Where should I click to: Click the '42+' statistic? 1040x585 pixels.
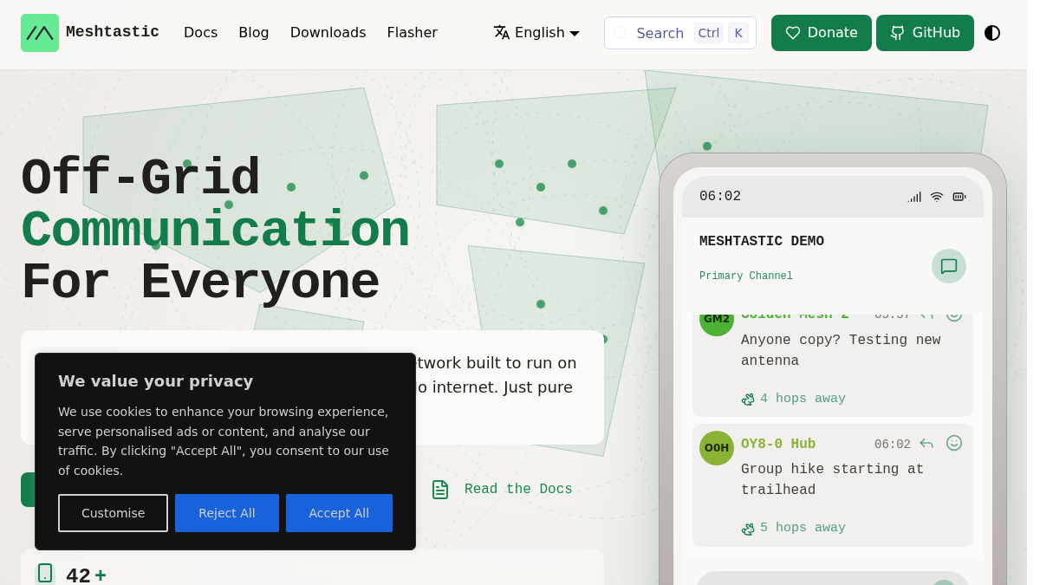[x=87, y=575]
